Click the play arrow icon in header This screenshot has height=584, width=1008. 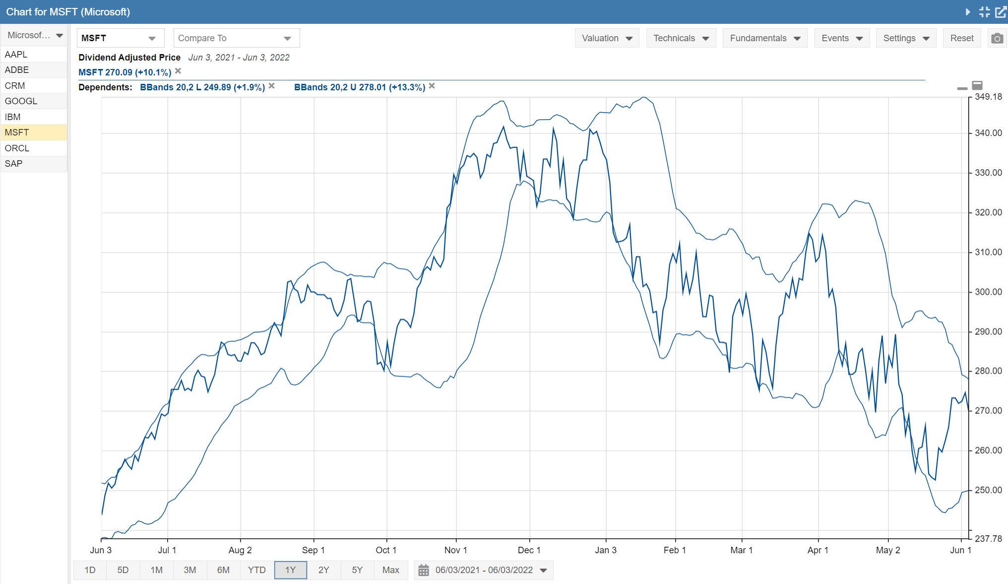968,12
